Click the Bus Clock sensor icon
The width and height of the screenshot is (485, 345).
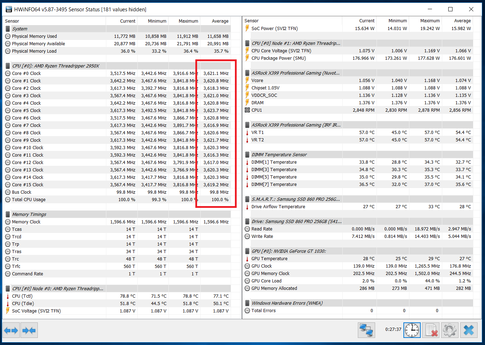click(x=8, y=192)
